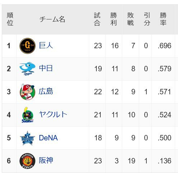178x176 pixels.
Task: Click the チーム名 column header
Action: [52, 19]
